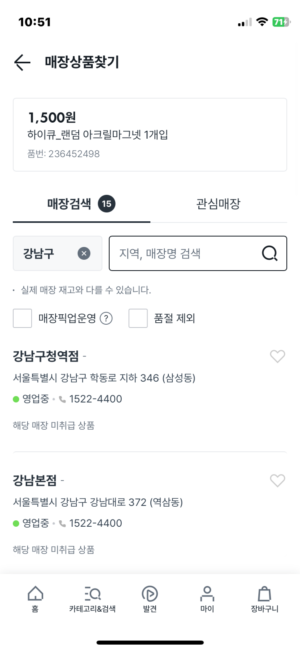Open 발견 in bottom navigation
300x651 pixels.
click(150, 599)
